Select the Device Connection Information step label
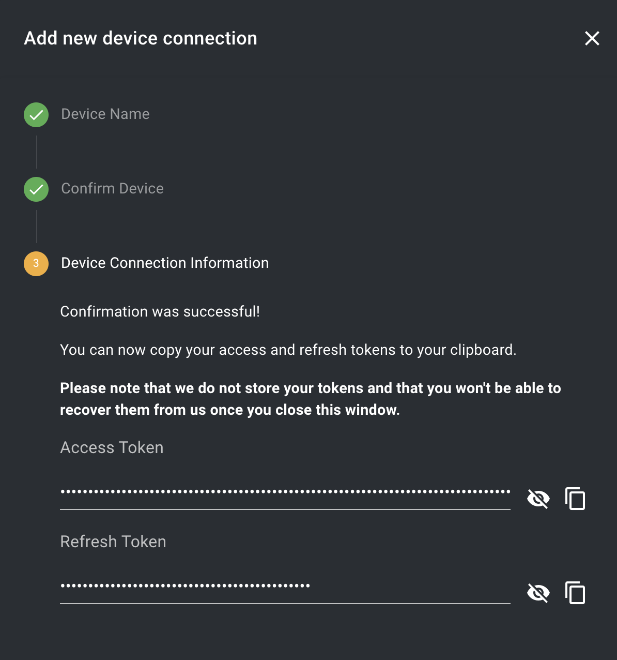The width and height of the screenshot is (617, 660). tap(165, 263)
